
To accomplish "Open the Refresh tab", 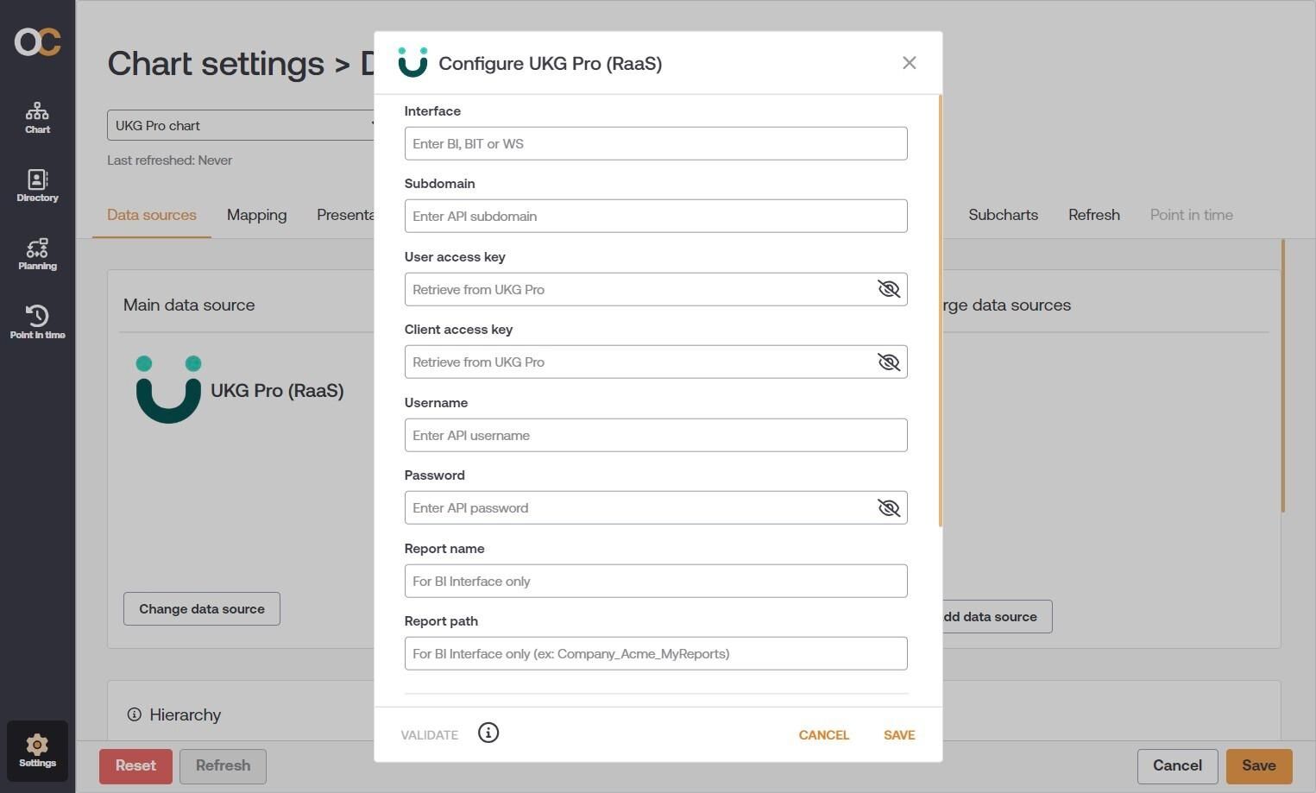I will 1093,215.
